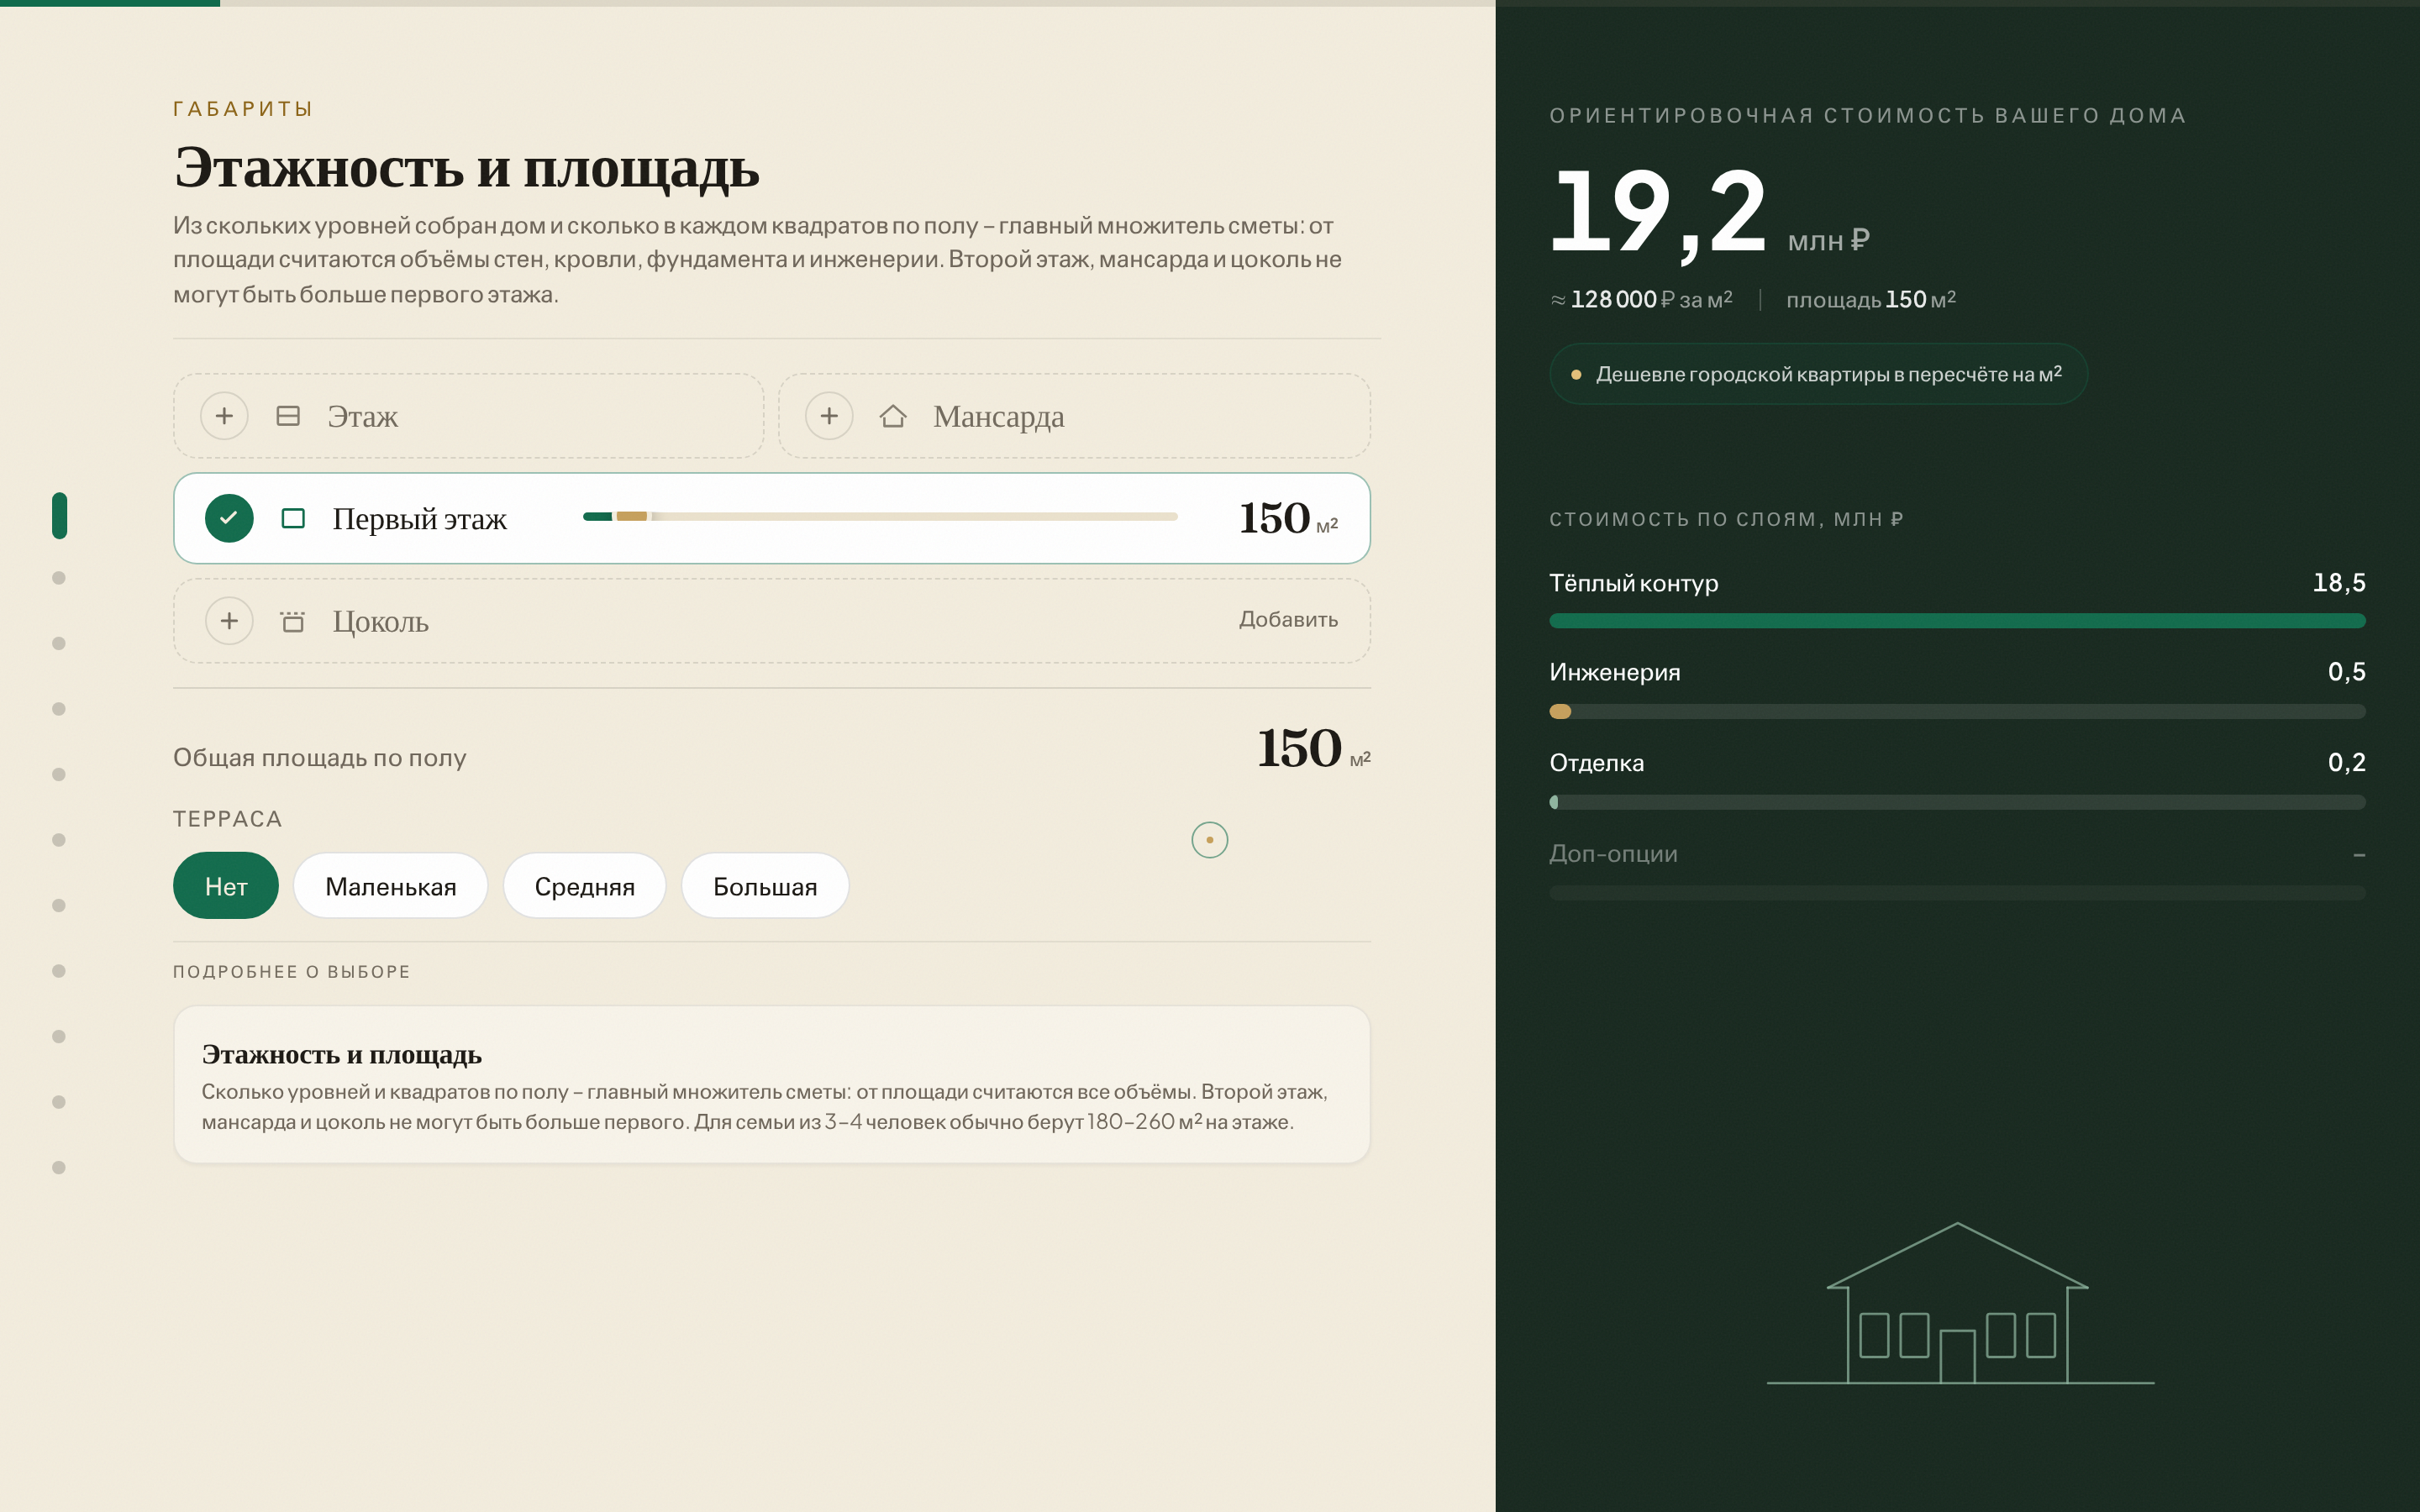Click the Добавить link in Цоколь row
The width and height of the screenshot is (2420, 1512).
(x=1288, y=620)
